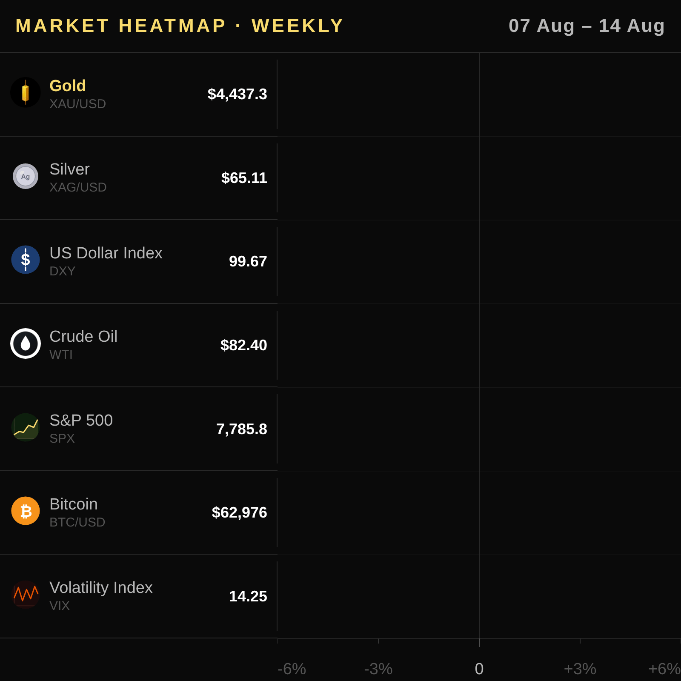681x681 pixels.
Task: Select the 07 Aug – 14 Aug date range
Action: coord(587,26)
